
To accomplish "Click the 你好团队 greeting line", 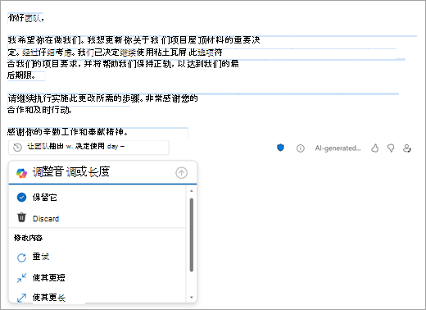I will pos(25,18).
